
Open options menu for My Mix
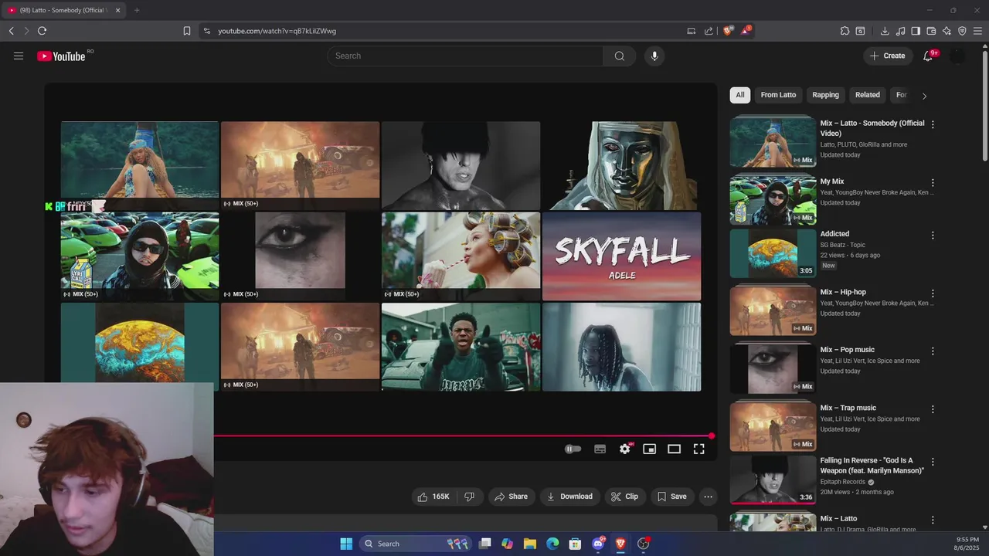(x=933, y=183)
